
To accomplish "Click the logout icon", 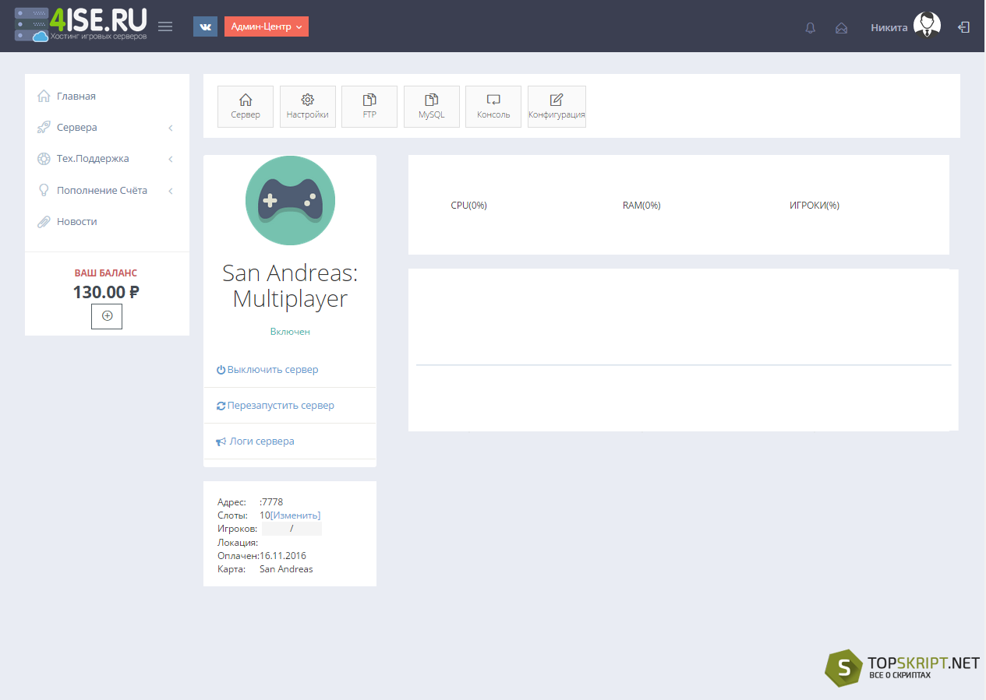I will pyautogui.click(x=964, y=27).
